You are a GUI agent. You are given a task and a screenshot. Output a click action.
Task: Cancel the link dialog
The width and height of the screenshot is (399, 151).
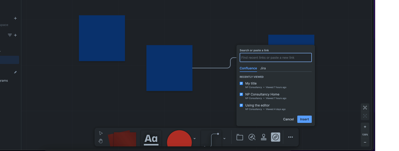tap(288, 119)
